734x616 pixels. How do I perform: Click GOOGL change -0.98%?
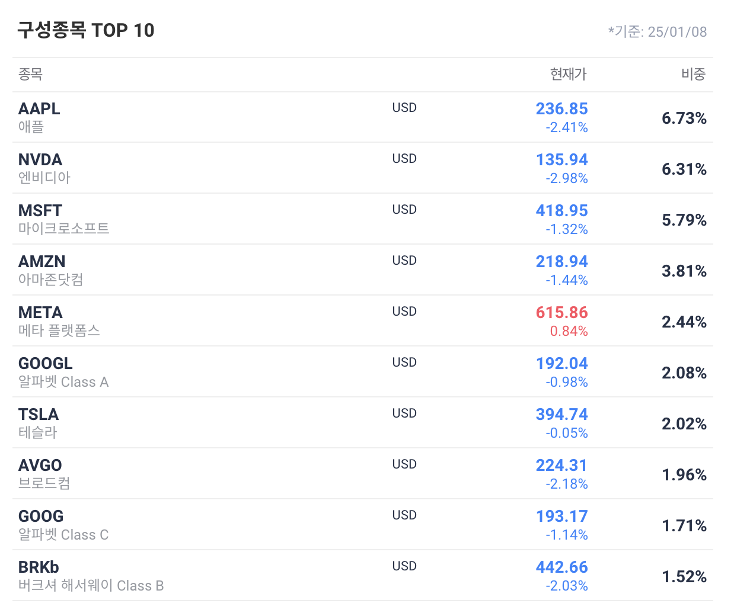(x=567, y=382)
